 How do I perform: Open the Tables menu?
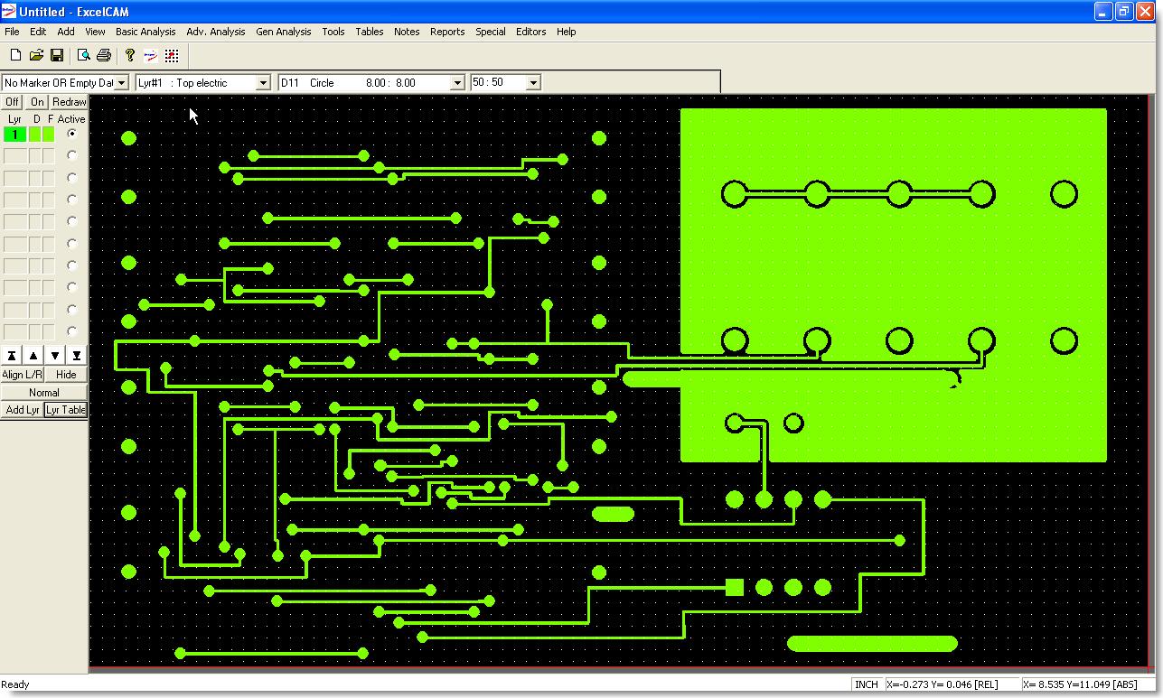(x=370, y=32)
